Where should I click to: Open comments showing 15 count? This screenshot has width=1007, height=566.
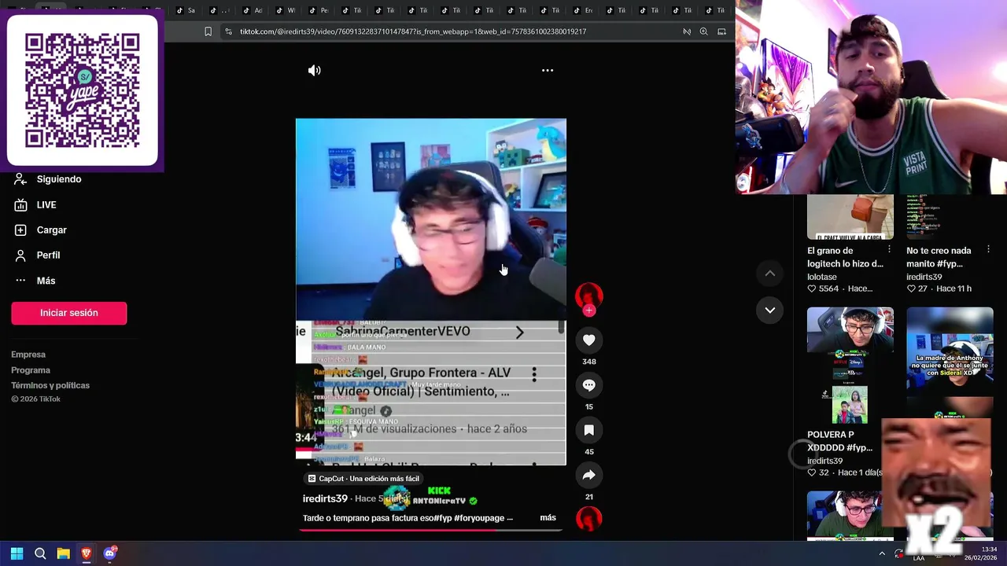588,385
